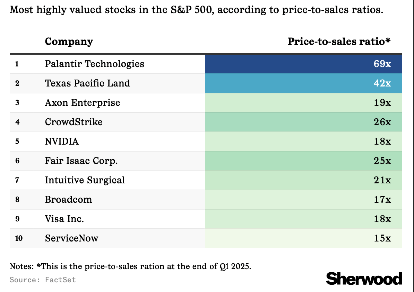The image size is (414, 292).
Task: Click rank number 1 in table
Action: click(17, 64)
